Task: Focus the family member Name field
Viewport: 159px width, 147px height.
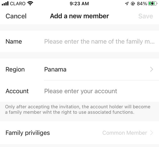Action: [x=99, y=41]
